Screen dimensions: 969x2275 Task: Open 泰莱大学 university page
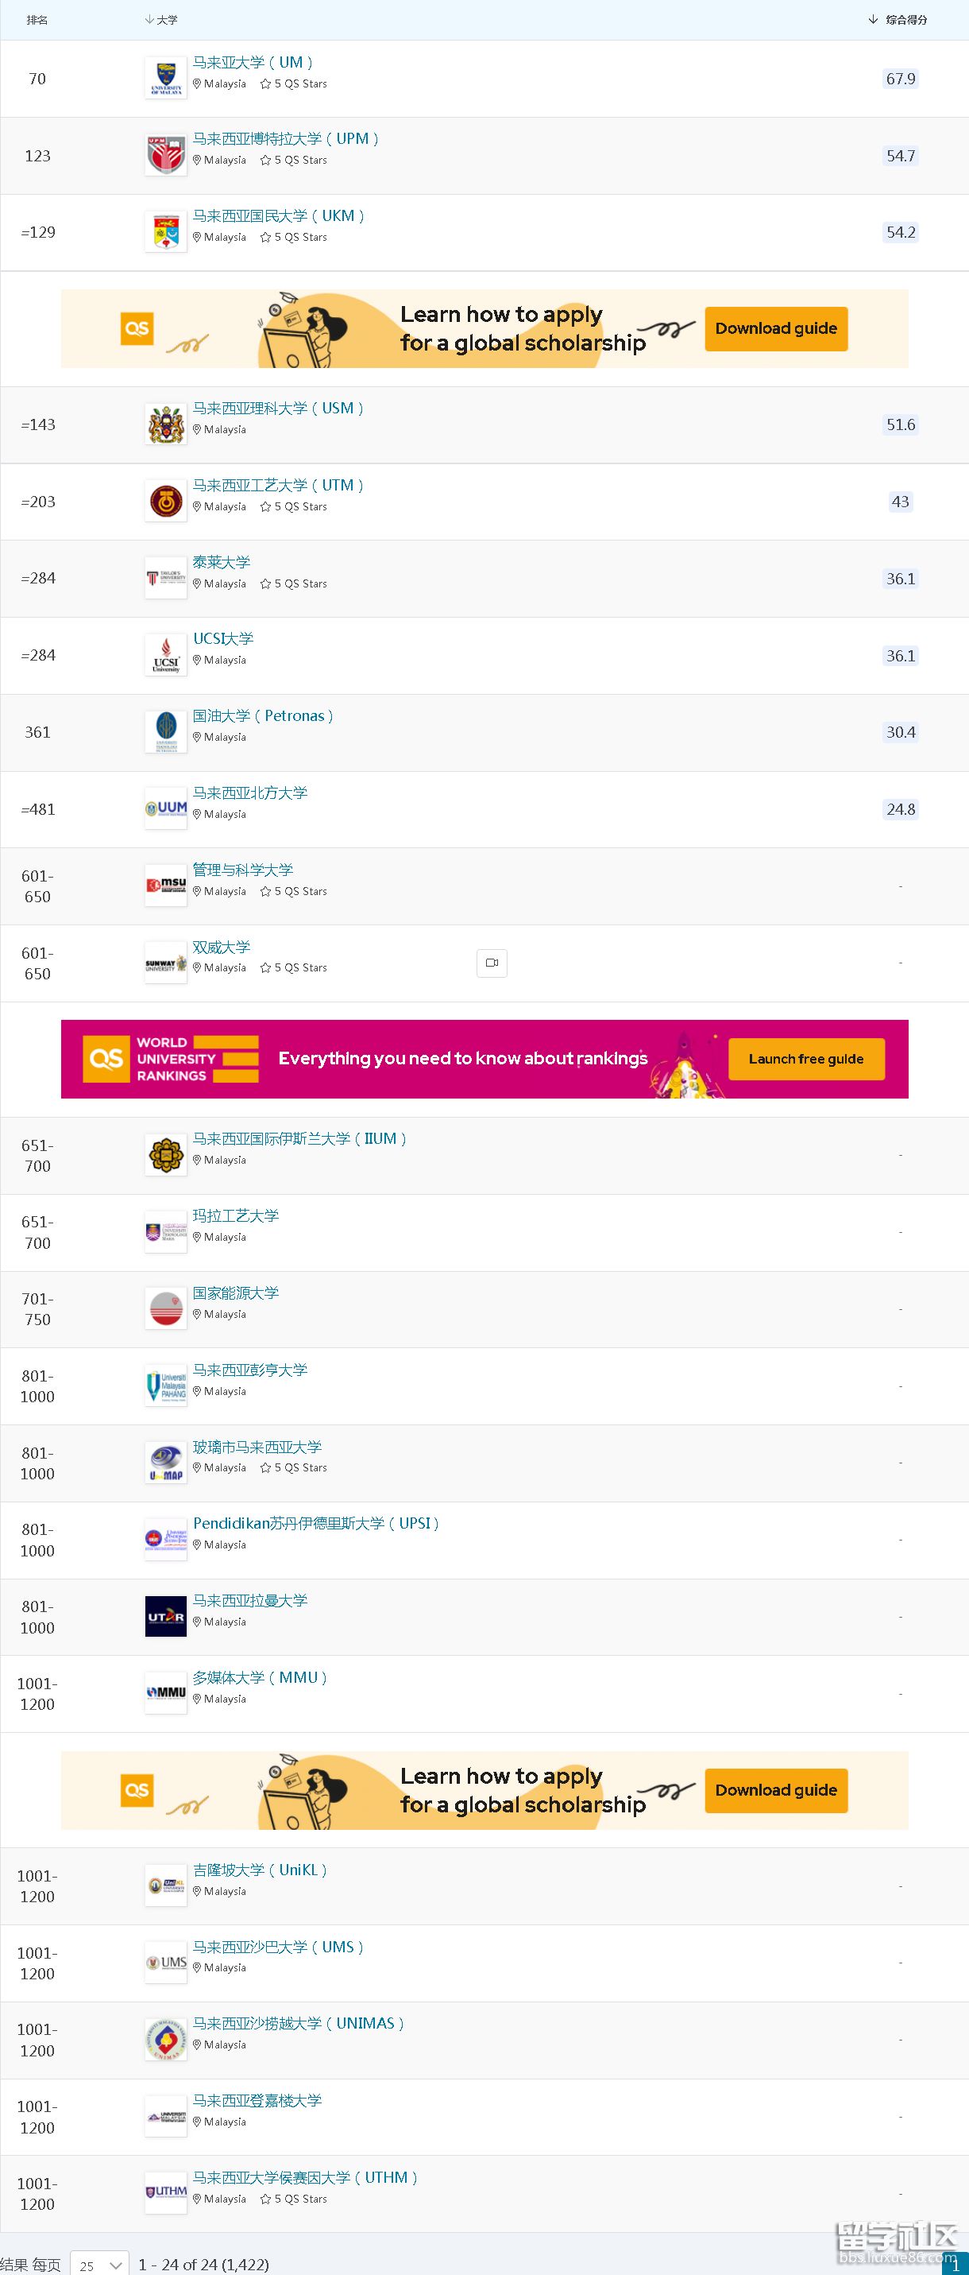coord(222,563)
